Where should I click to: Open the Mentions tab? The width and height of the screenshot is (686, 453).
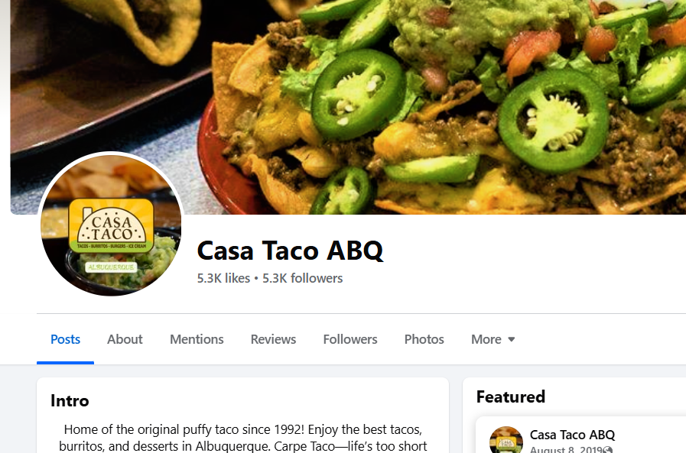point(197,339)
